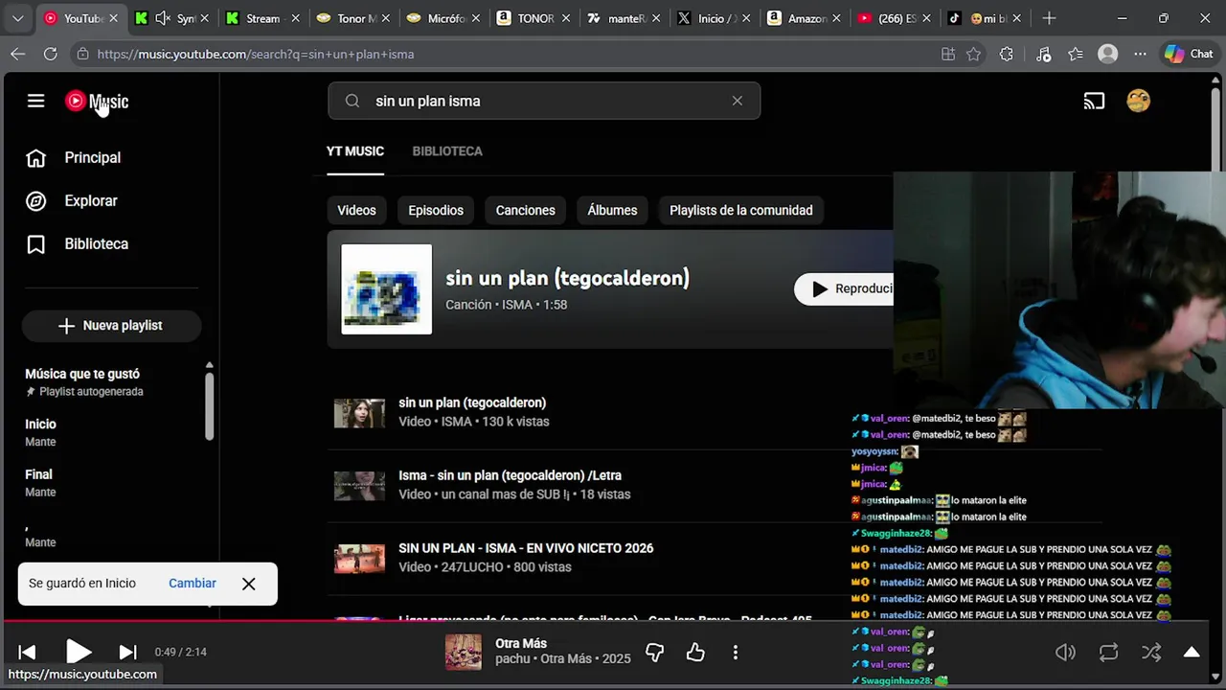Viewport: 1226px width, 690px height.
Task: Expand the player page with arrow
Action: pyautogui.click(x=1192, y=653)
